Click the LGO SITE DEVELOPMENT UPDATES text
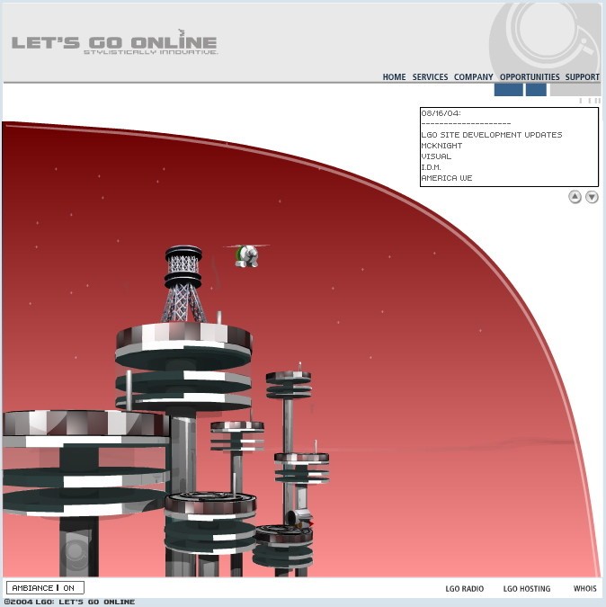 (x=492, y=135)
